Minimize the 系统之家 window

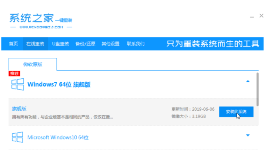252,17
